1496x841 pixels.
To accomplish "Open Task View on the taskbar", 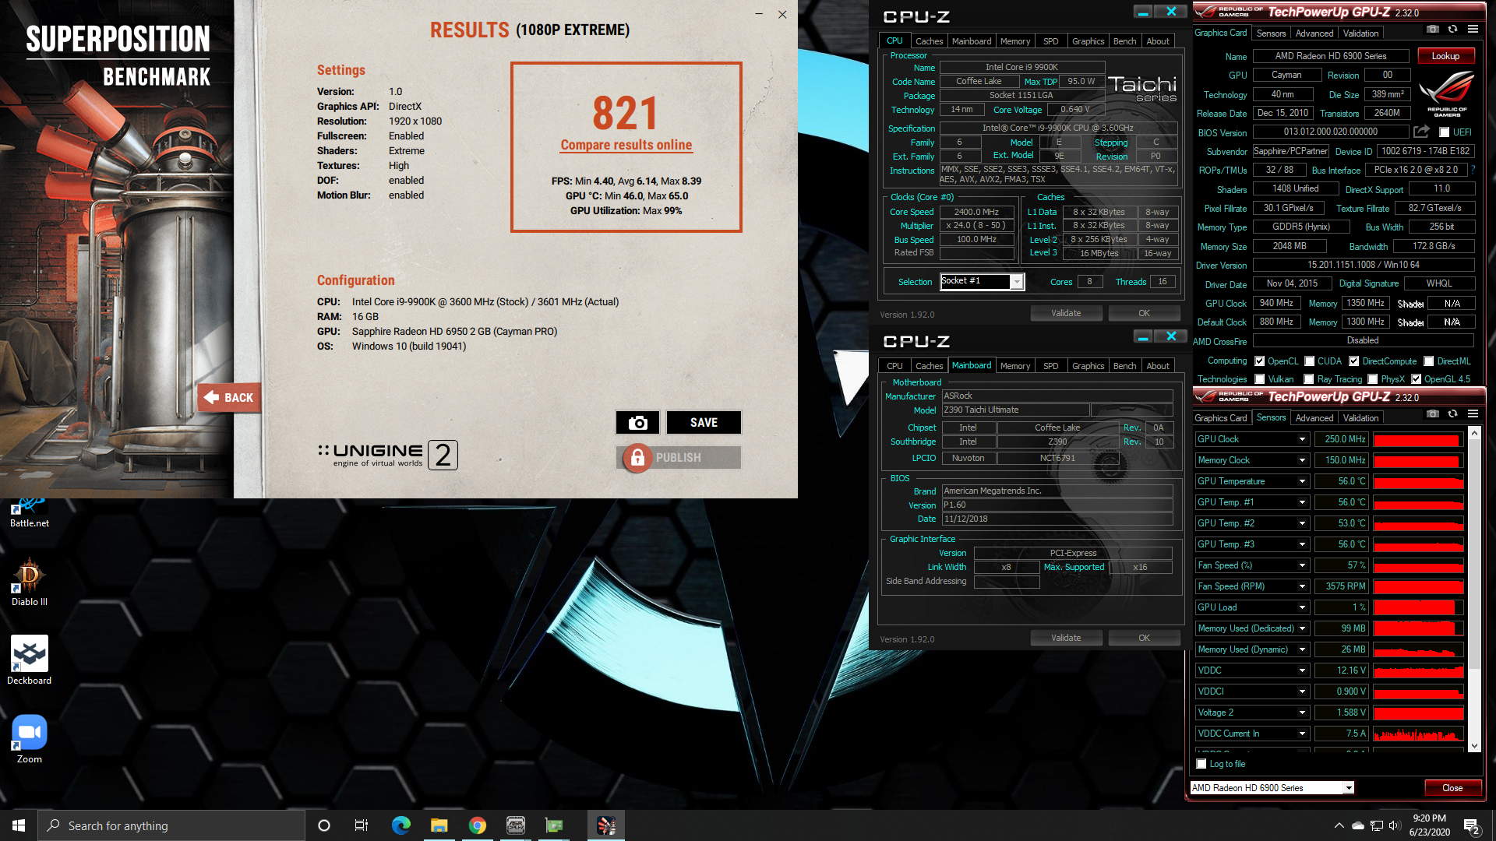I will [362, 825].
